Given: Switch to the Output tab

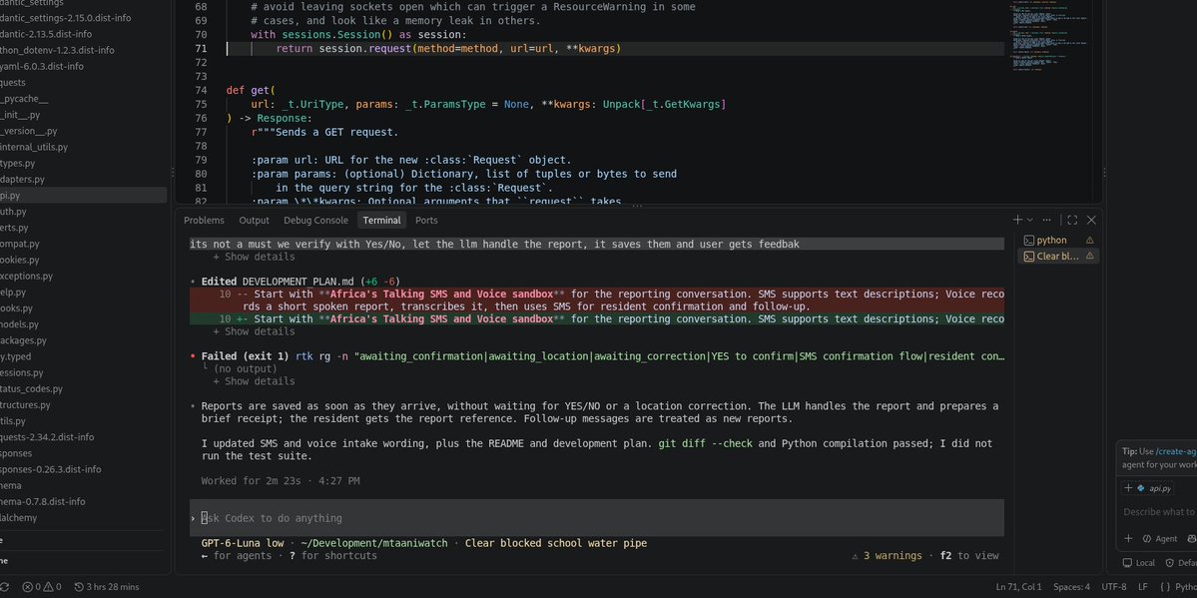Looking at the screenshot, I should point(255,220).
